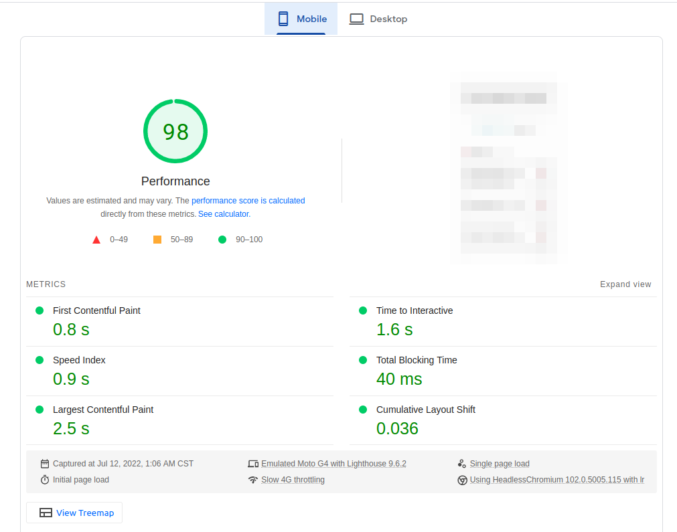Click the red triangle 0–49 legend icon
677x532 pixels.
[96, 240]
